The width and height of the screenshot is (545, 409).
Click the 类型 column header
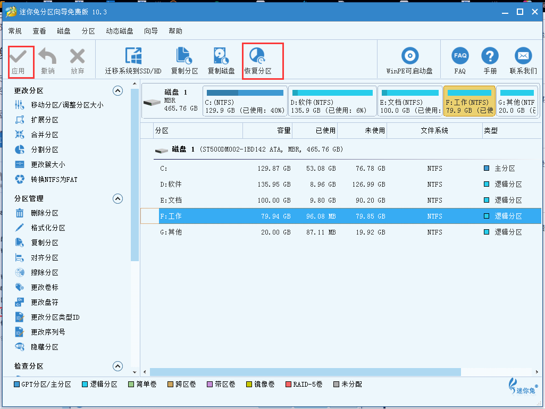[x=512, y=130]
